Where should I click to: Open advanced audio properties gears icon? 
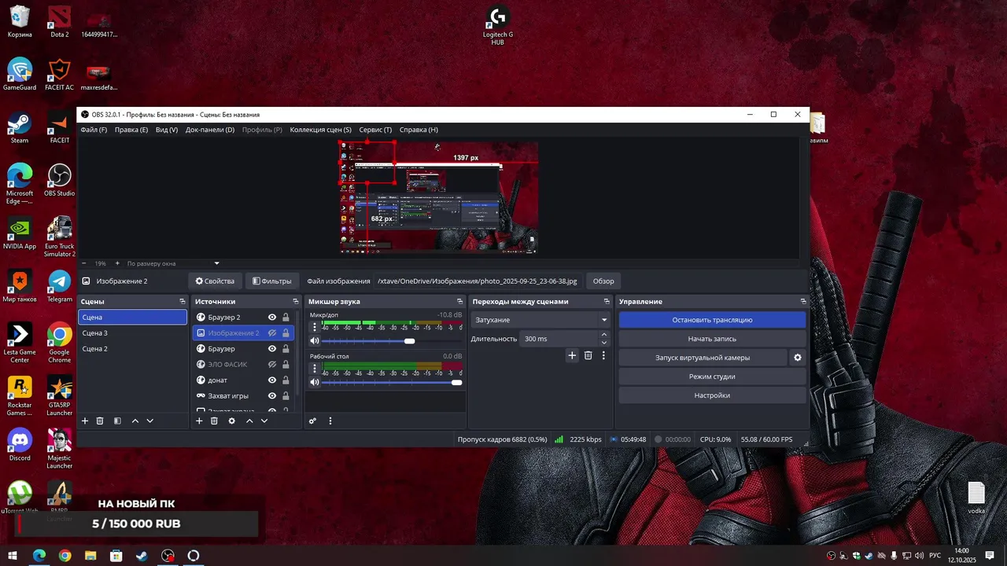point(312,421)
